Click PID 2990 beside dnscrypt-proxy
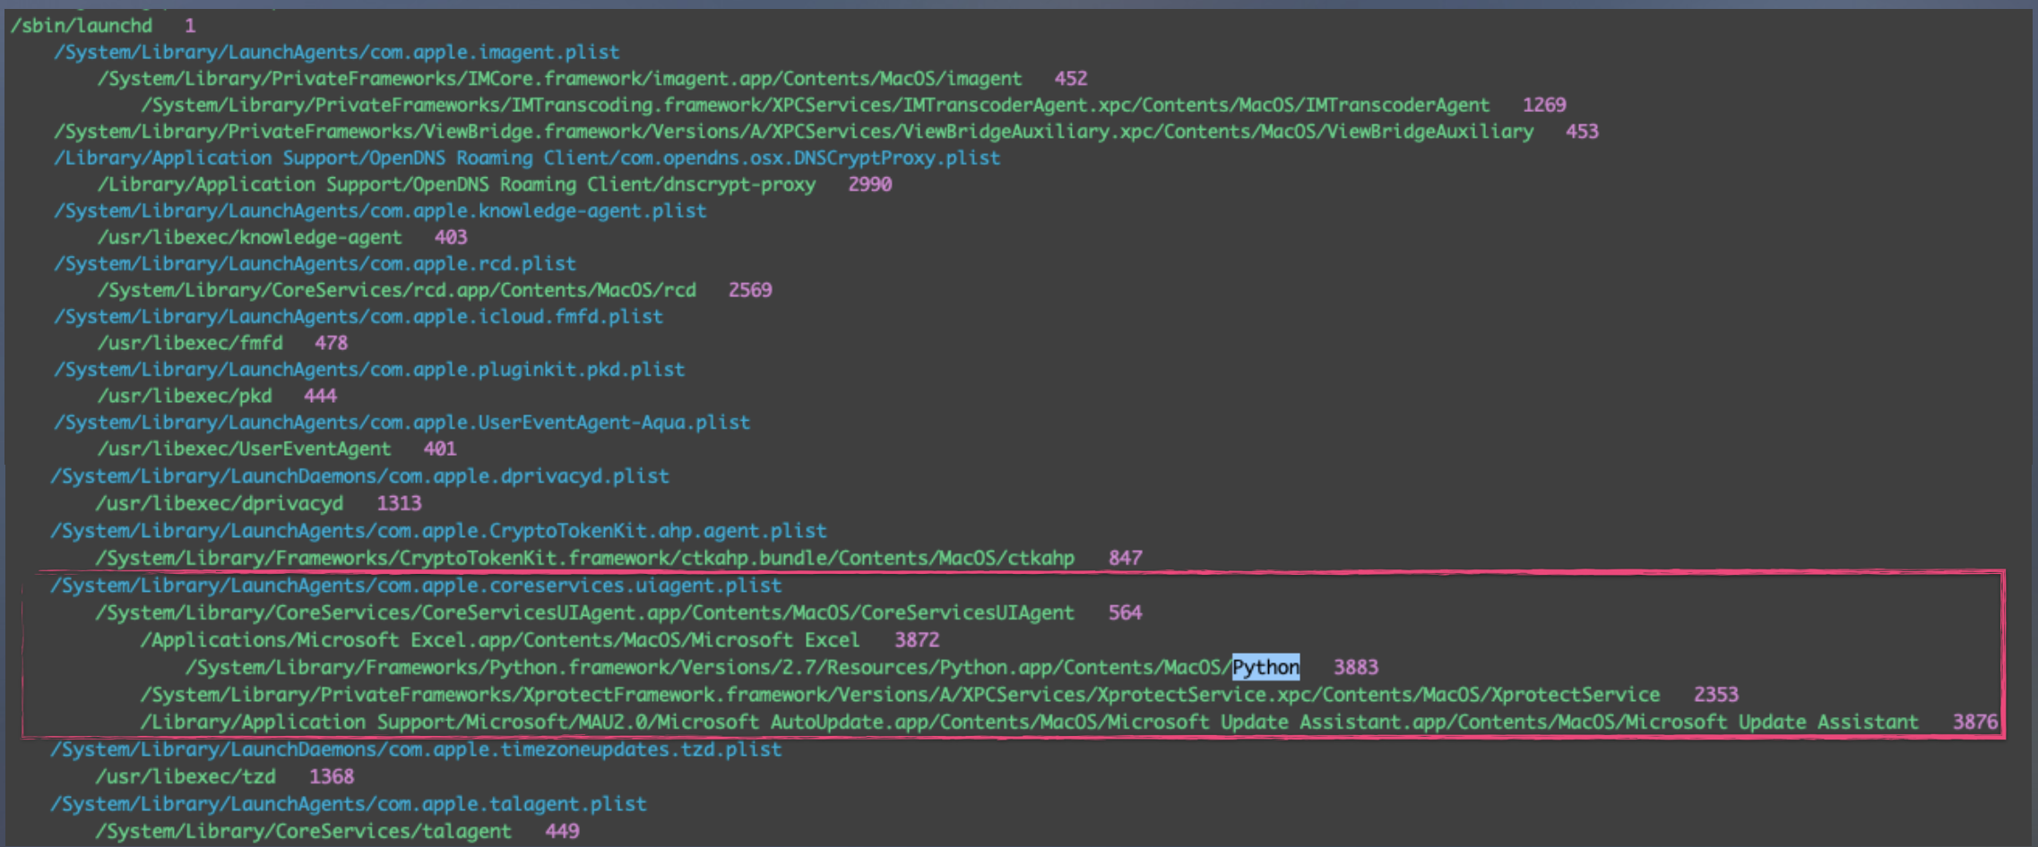 coord(870,184)
